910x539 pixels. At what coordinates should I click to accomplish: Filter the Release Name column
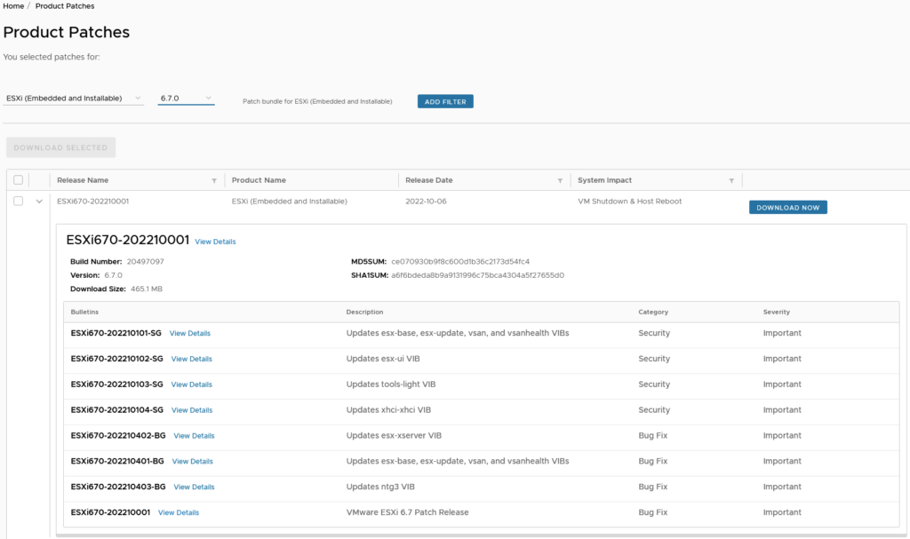[214, 181]
